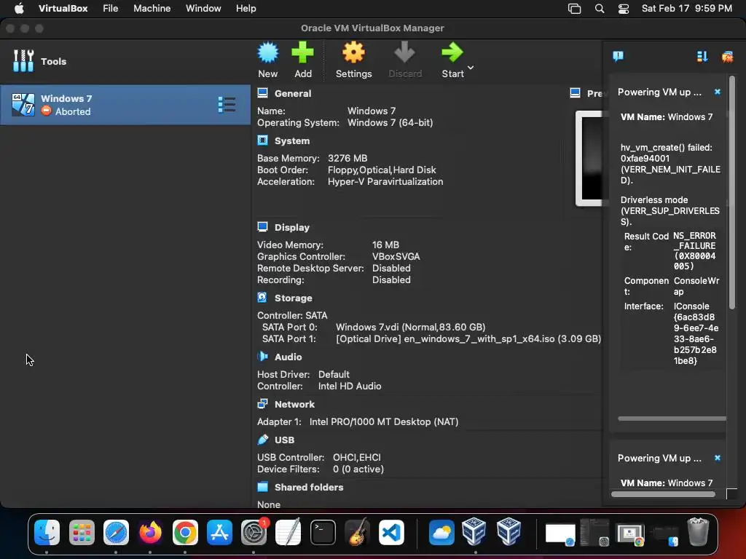Image resolution: width=746 pixels, height=559 pixels.
Task: Open the File menu
Action: click(x=111, y=9)
